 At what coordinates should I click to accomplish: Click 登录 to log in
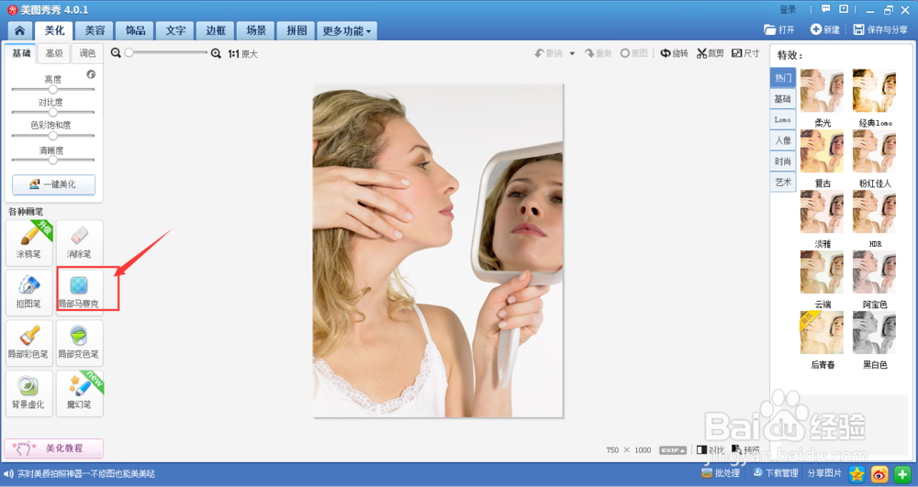[788, 10]
